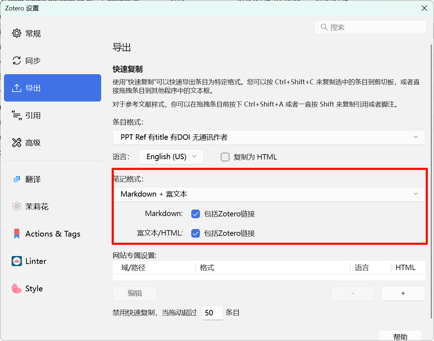Click the 快速复制 section heading
Viewport: 434px width, 341px height.
coord(128,69)
